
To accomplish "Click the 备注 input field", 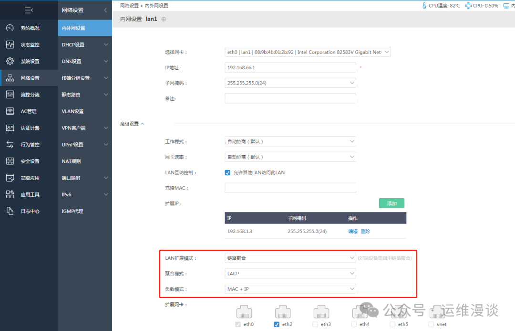I will (x=290, y=98).
